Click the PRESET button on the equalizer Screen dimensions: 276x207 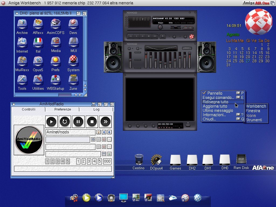tap(187, 48)
